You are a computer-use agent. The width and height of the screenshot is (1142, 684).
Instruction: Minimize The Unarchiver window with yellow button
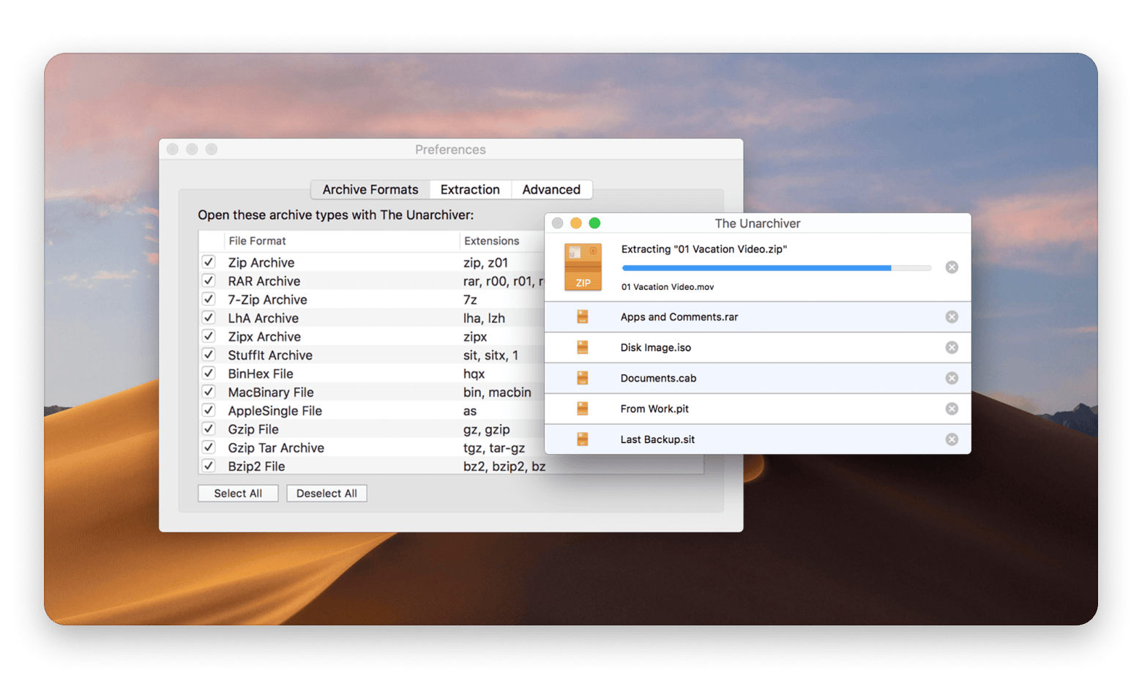click(576, 223)
